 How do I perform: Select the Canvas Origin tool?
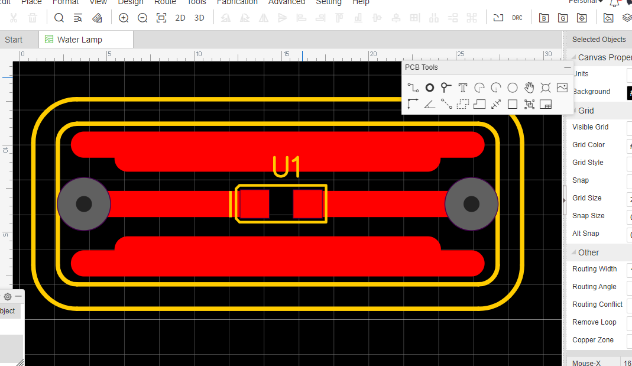click(x=413, y=105)
